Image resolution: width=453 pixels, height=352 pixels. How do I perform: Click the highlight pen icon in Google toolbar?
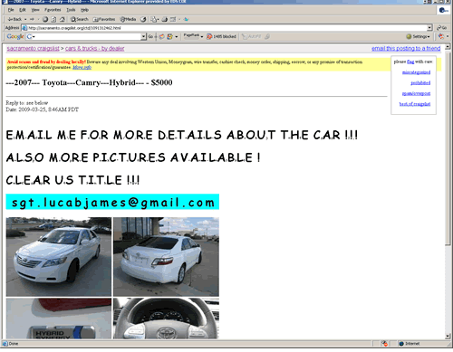267,36
